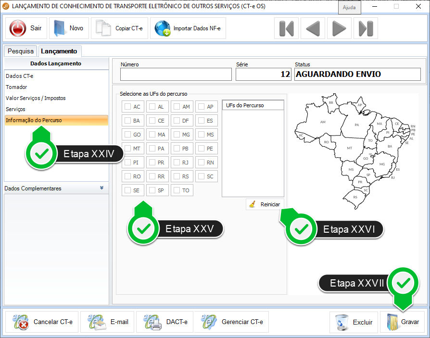The image size is (430, 338).
Task: Jump to last record arrow
Action: tap(366, 28)
